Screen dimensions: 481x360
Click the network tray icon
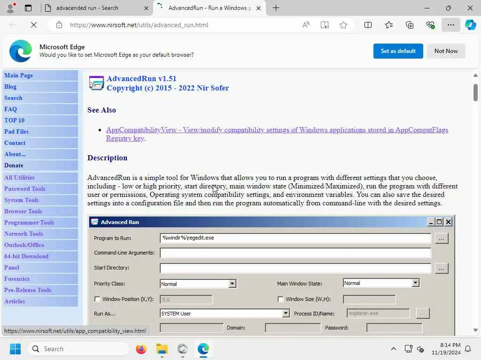click(408, 349)
